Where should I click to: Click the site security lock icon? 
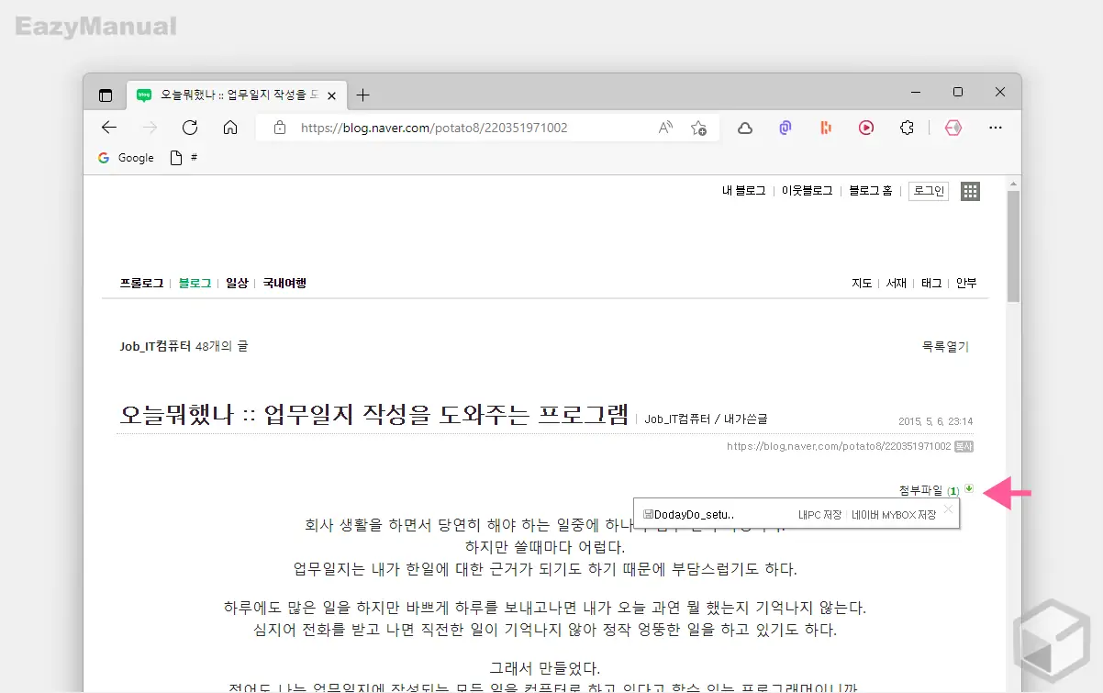281,128
